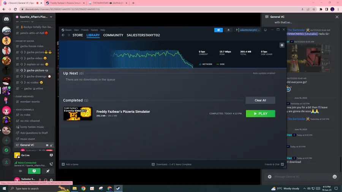Image resolution: width=342 pixels, height=192 pixels.
Task: Switch to Steam COMMUNITY tab
Action: 113,35
